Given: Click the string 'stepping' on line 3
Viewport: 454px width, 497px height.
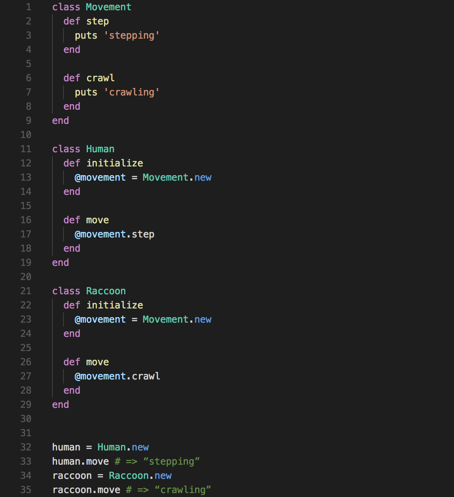Looking at the screenshot, I should point(132,35).
